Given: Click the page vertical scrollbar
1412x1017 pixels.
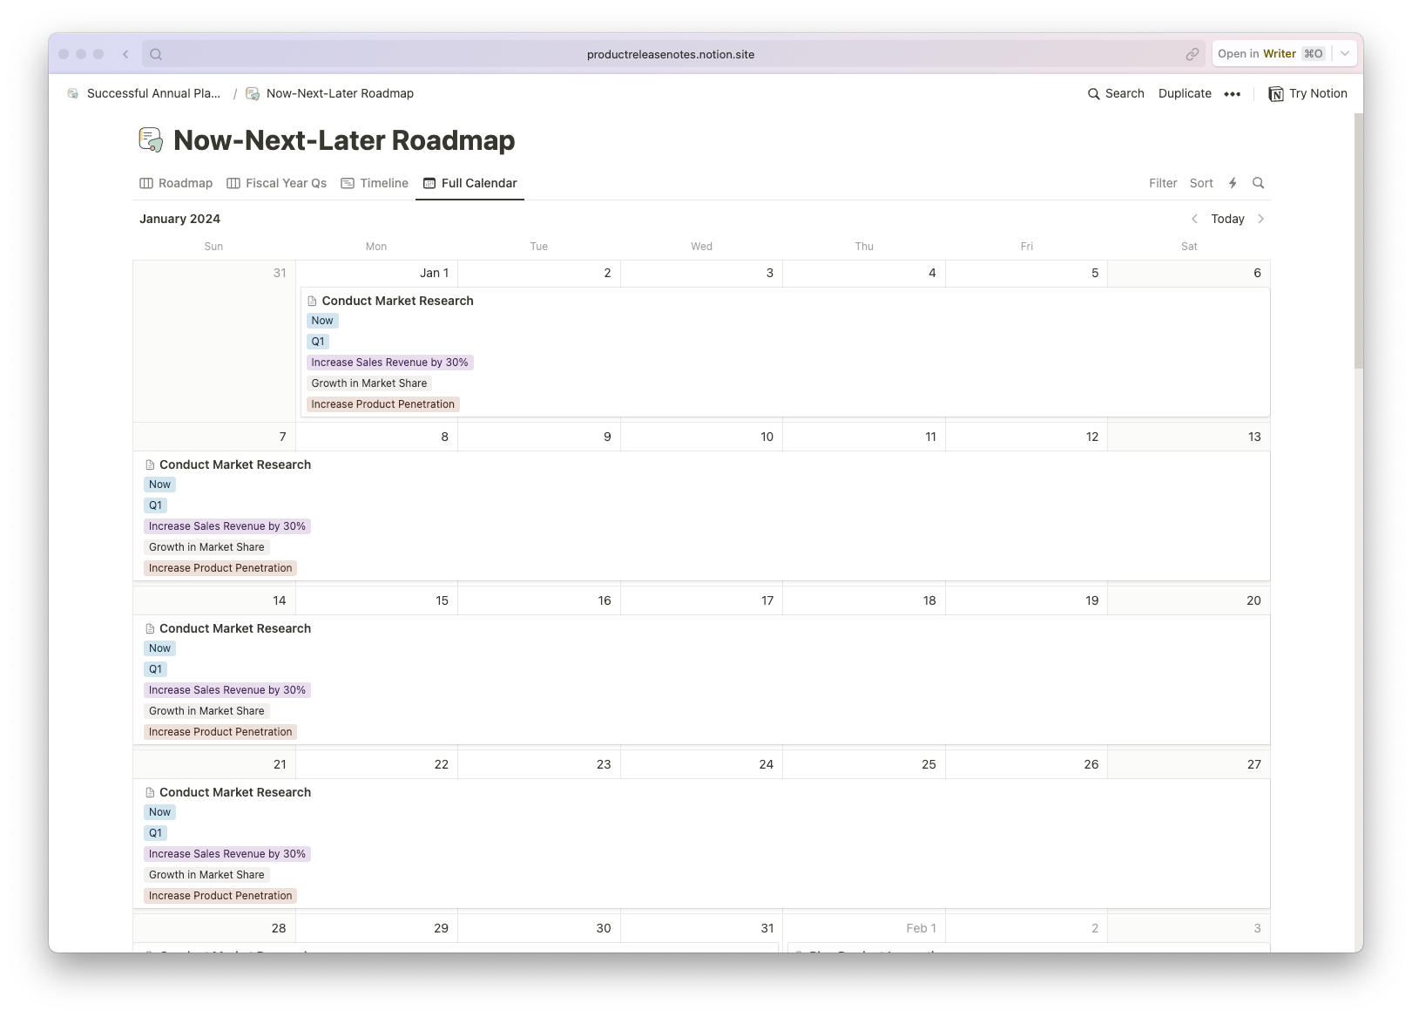Looking at the screenshot, I should [1358, 240].
